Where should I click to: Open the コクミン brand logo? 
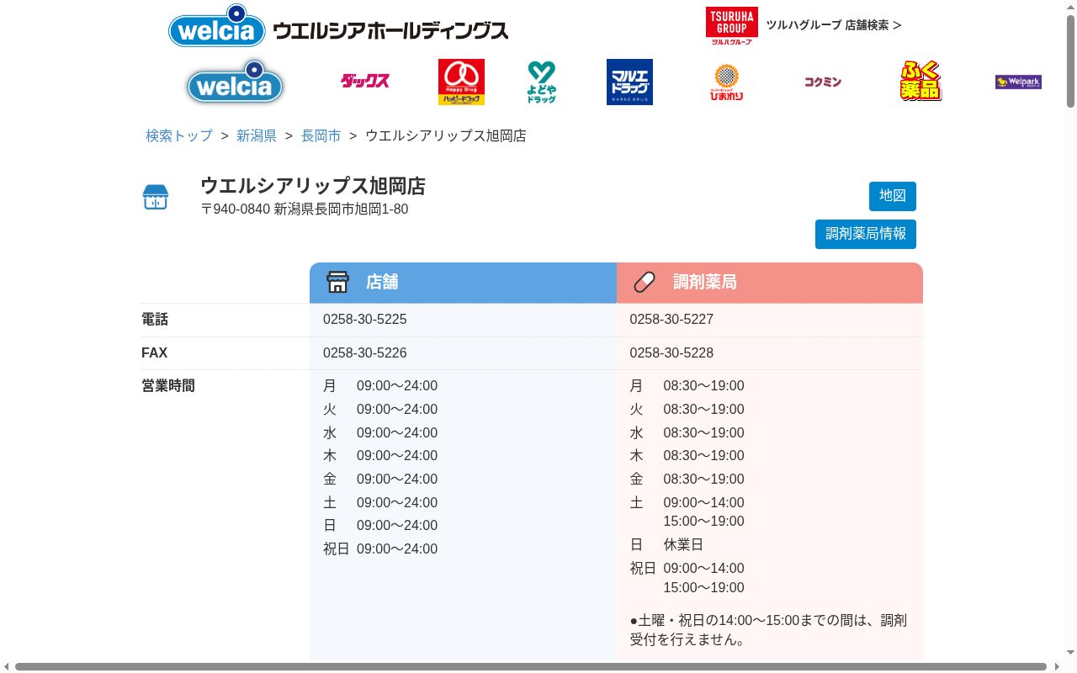pos(823,82)
